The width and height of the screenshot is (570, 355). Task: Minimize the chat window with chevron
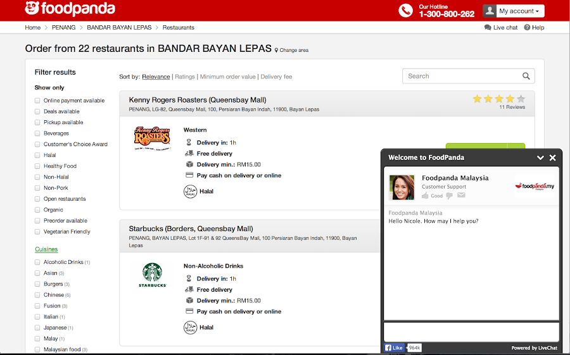point(540,158)
